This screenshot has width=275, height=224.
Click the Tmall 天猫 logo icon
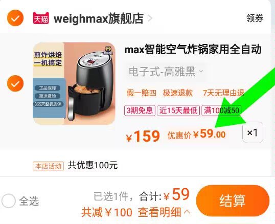[41, 18]
